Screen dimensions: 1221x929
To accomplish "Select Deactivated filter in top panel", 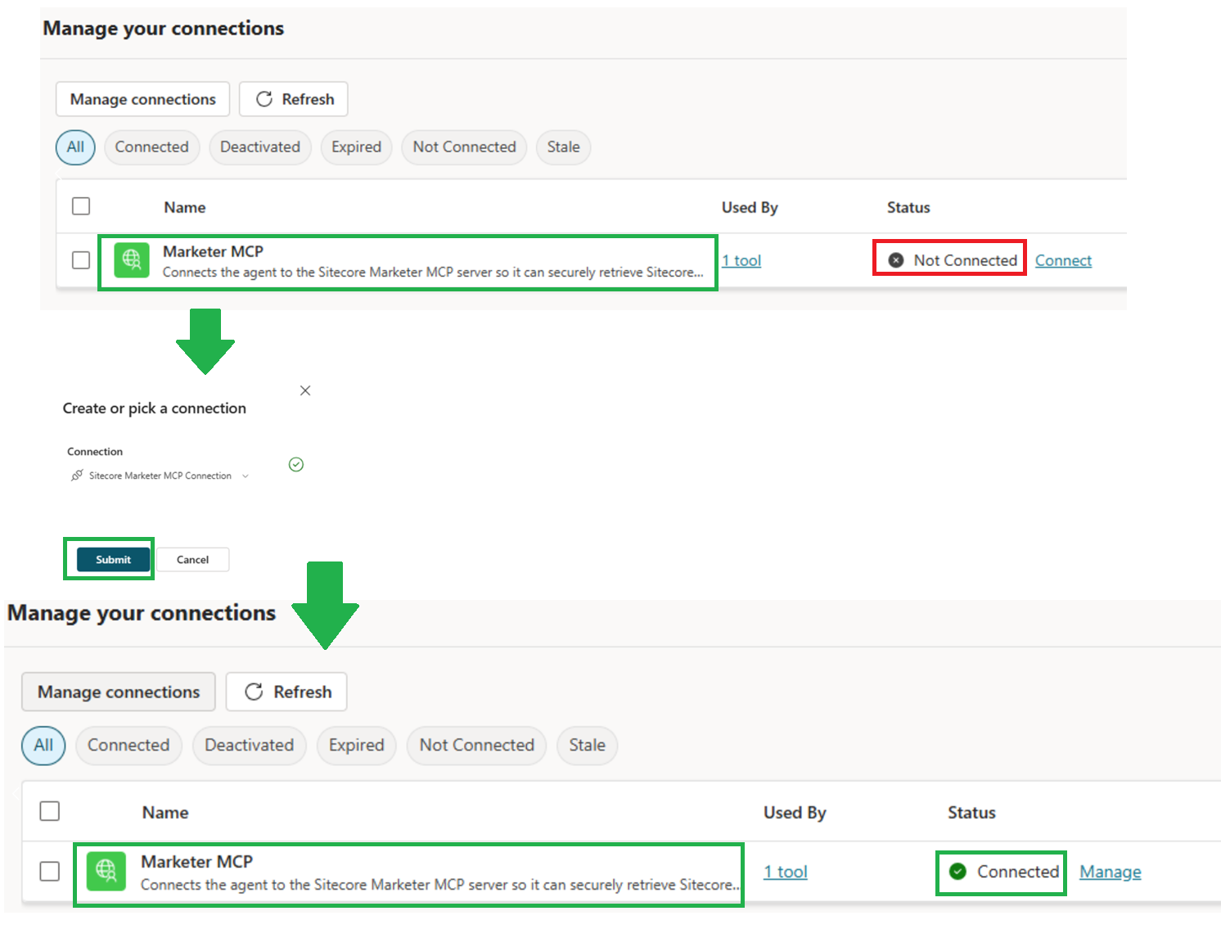I will tap(260, 147).
